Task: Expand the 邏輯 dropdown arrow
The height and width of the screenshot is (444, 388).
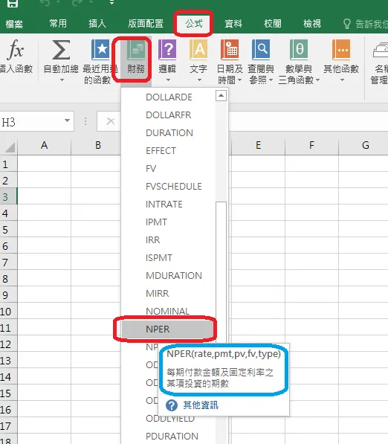Action: pos(168,80)
